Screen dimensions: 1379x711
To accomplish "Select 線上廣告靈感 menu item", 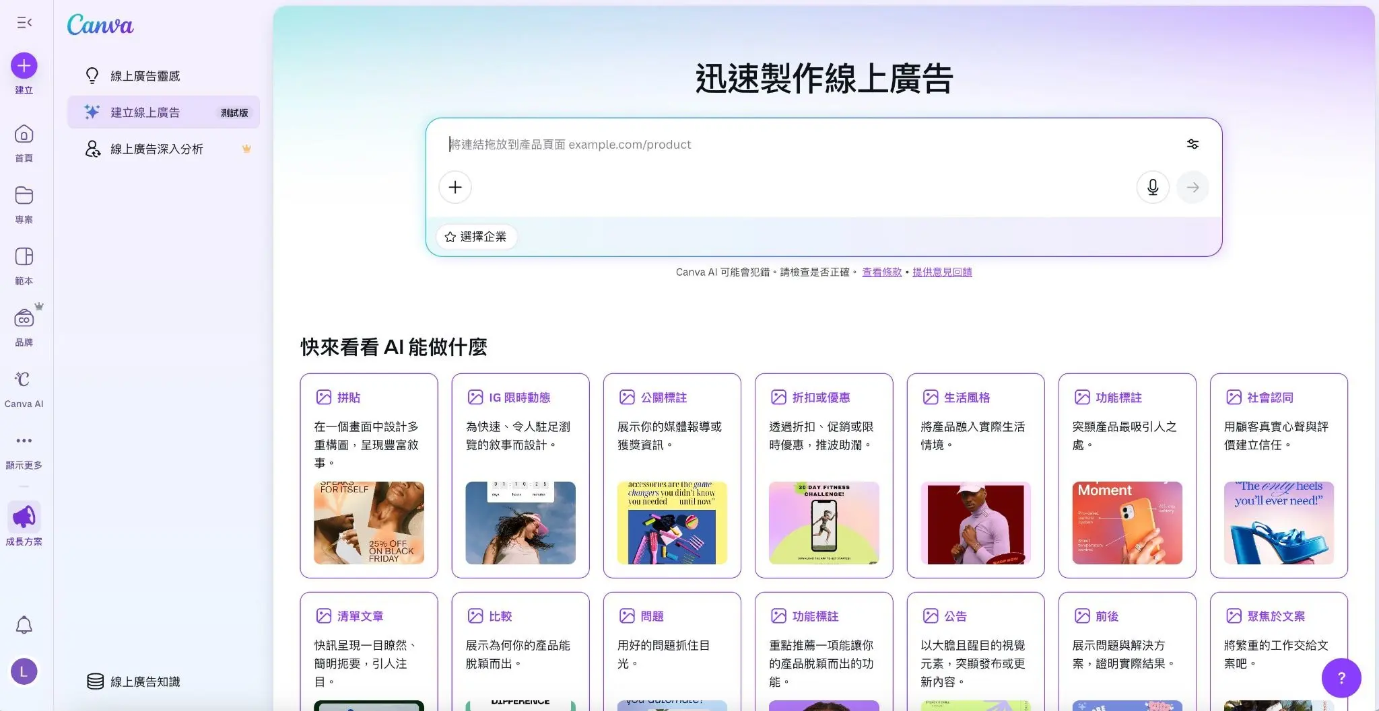I will (145, 76).
